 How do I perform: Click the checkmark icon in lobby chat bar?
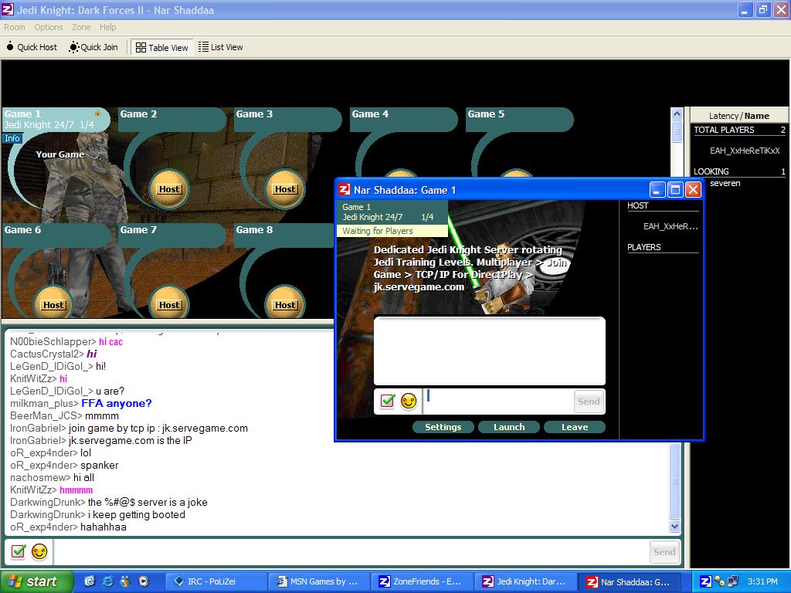(19, 551)
